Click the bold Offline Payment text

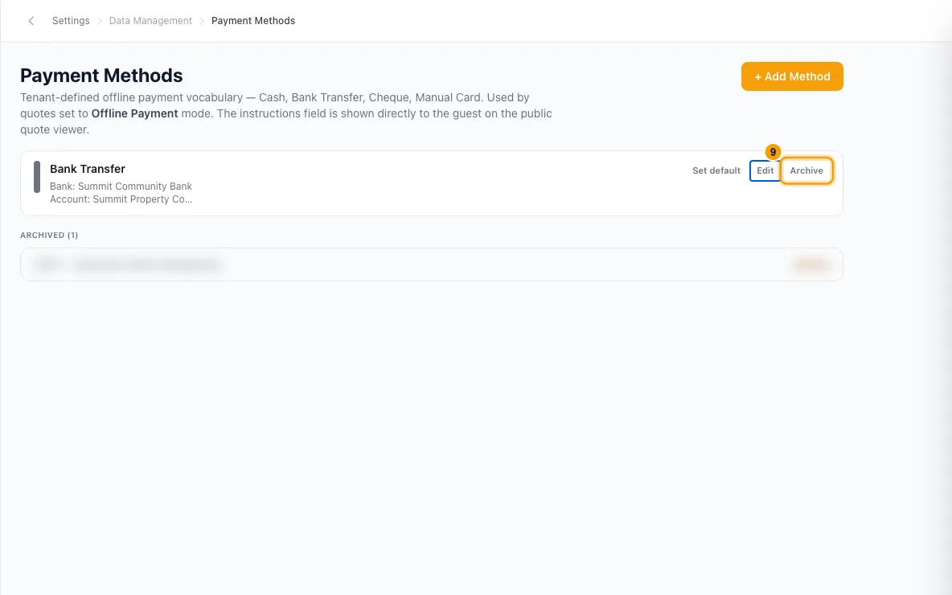point(135,113)
